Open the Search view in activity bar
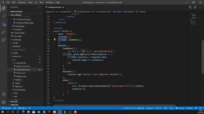 point(4,16)
